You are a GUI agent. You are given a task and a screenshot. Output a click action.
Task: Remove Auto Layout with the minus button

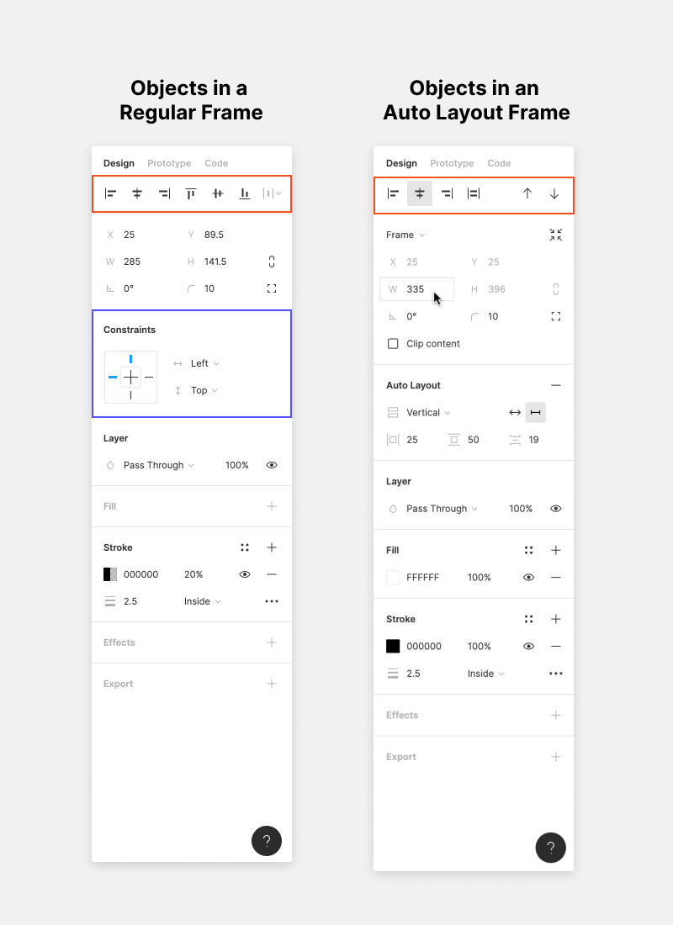click(555, 385)
